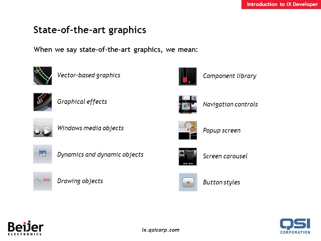Select the State-of-the-art graphics heading
The height and width of the screenshot is (241, 321).
(90, 30)
